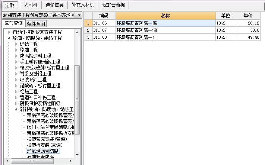The image size is (265, 165).
Task: Select 手工糊衬玻璃钢工程 tree item
Action: coord(40,62)
